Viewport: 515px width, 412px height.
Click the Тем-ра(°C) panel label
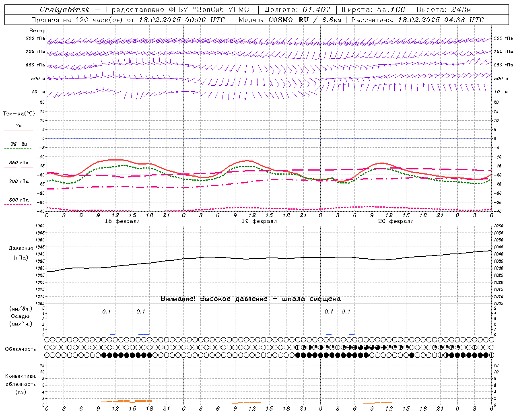click(19, 114)
